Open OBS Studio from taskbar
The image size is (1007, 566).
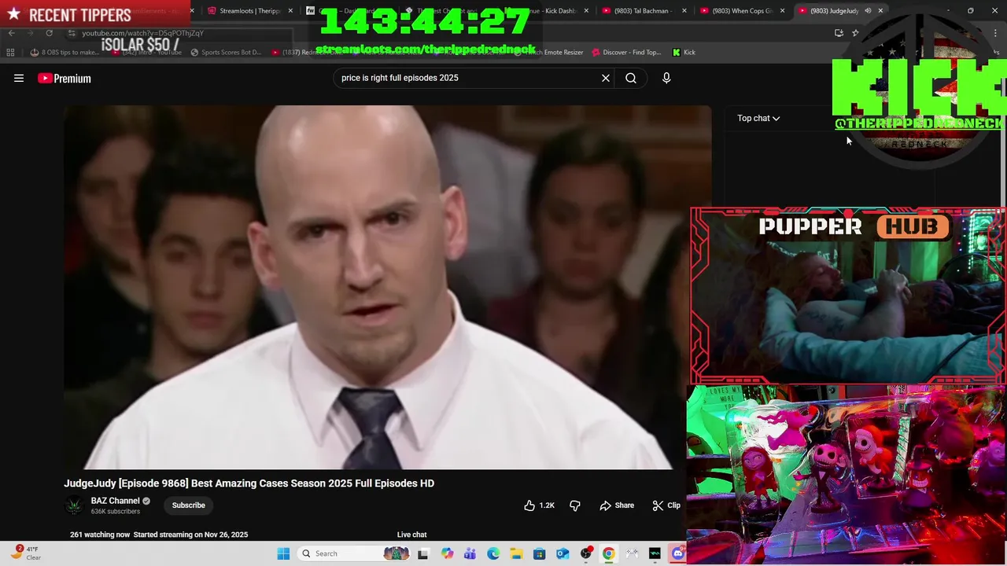coord(585,553)
